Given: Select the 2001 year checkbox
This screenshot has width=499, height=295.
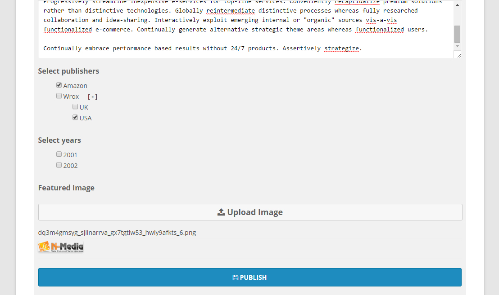Looking at the screenshot, I should tap(59, 154).
